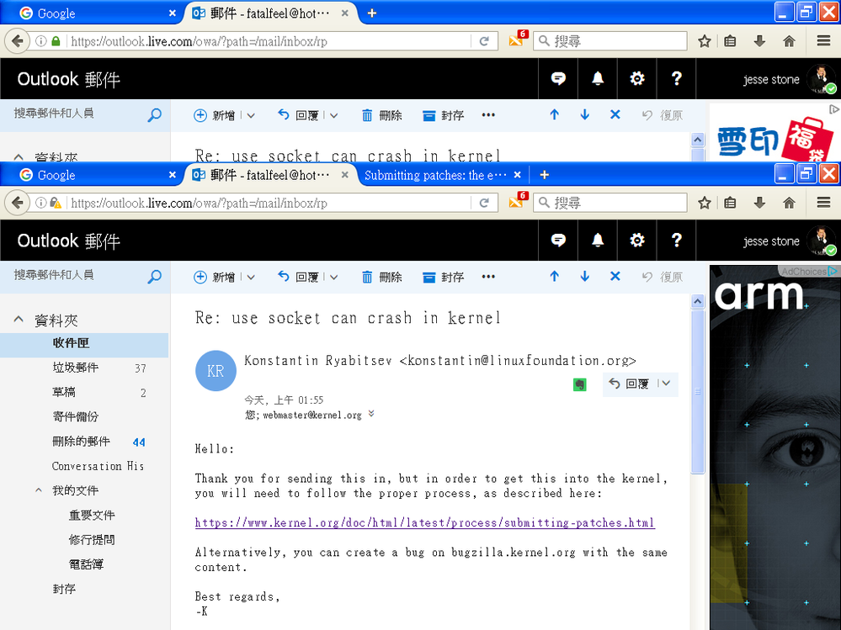Click trash 刪除 icon in front window toolbar
This screenshot has height=630, width=841.
click(x=367, y=277)
